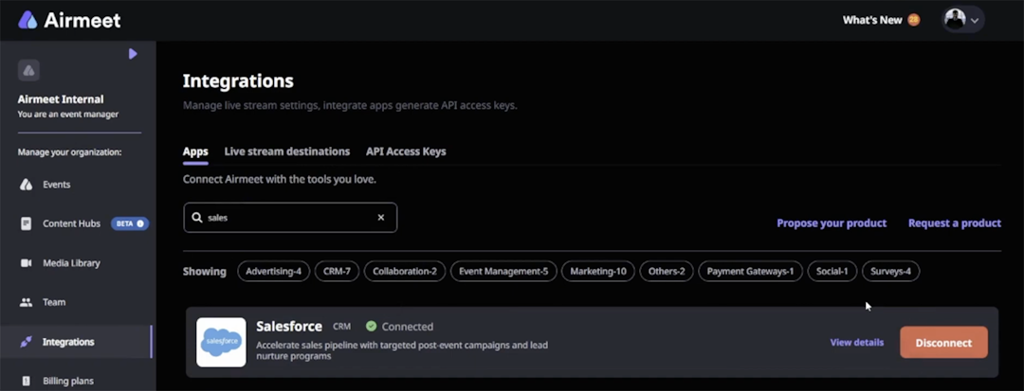Open the Events icon in sidebar

pyautogui.click(x=27, y=185)
